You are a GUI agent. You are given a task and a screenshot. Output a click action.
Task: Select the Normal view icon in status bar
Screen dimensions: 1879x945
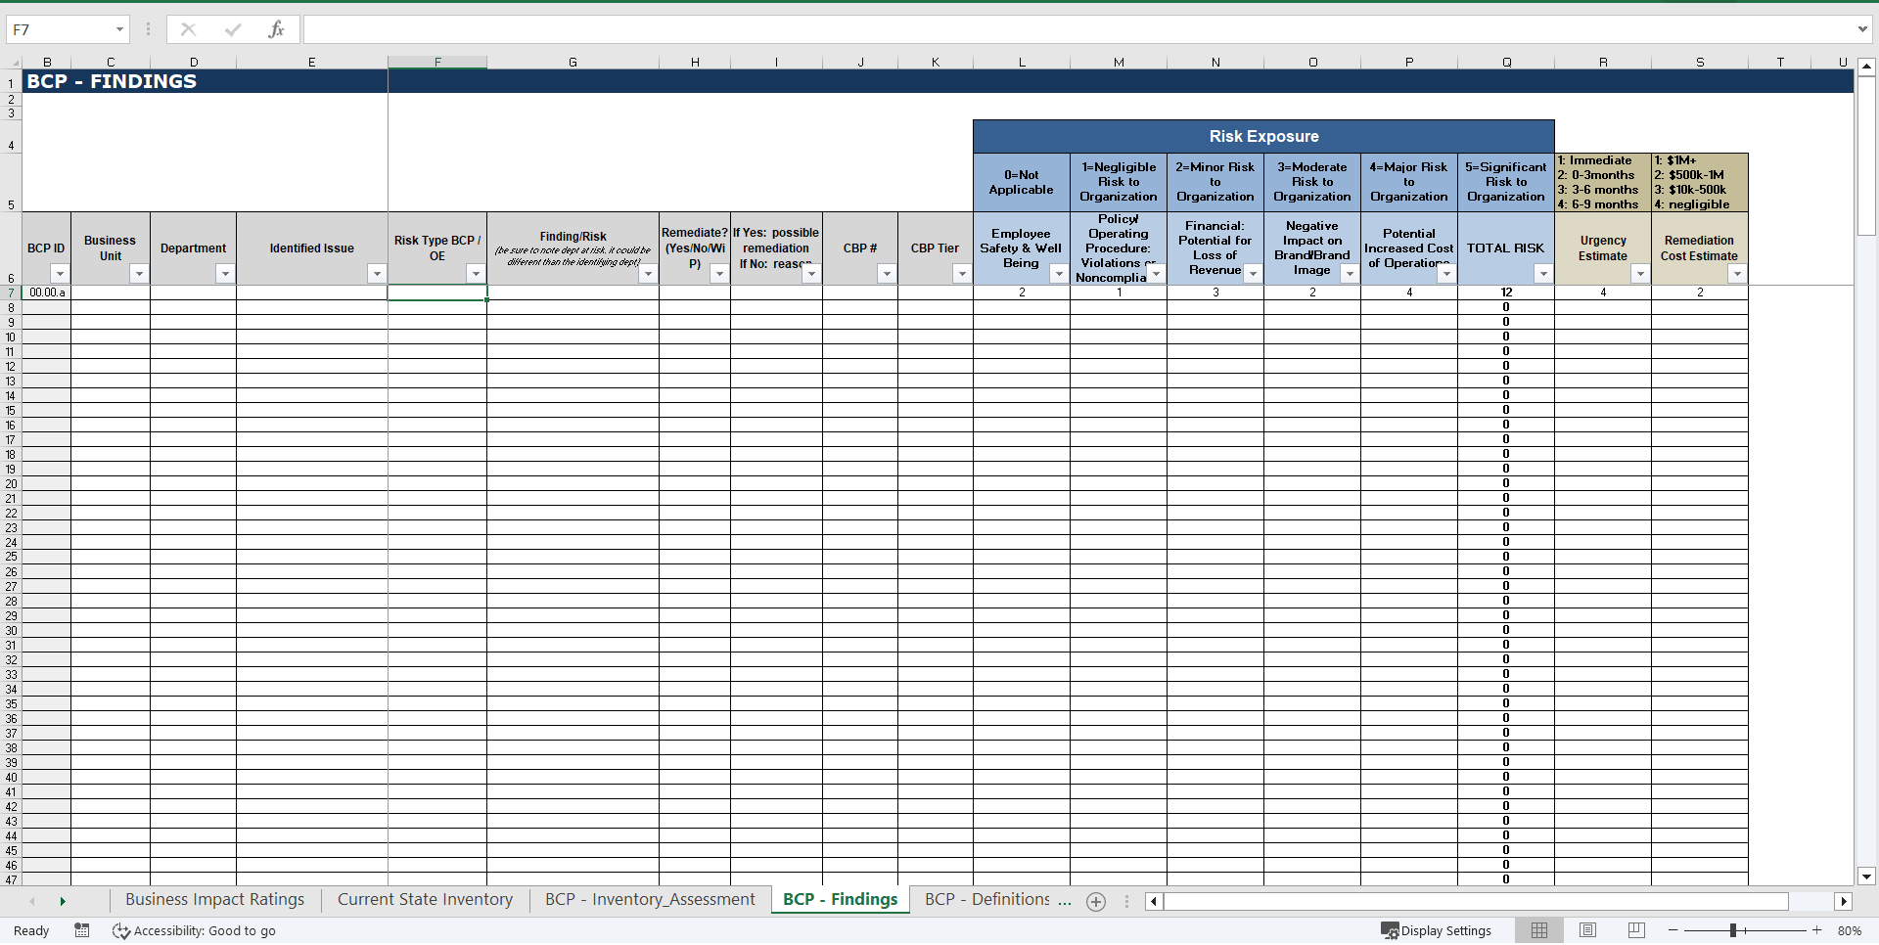pos(1539,930)
